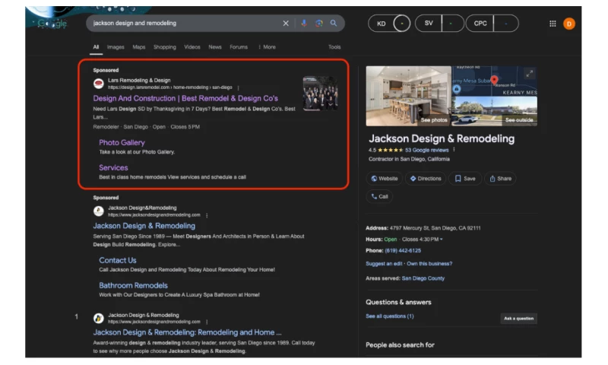
Task: Open options dots beside the Jackson sponsored ad URL
Action: click(207, 215)
